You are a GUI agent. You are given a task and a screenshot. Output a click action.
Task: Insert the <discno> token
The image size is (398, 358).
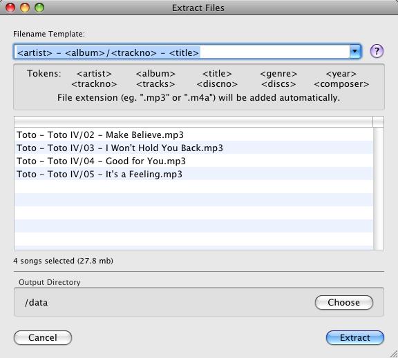(217, 84)
